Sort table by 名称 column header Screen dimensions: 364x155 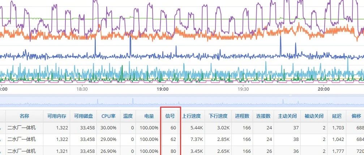tap(24, 116)
